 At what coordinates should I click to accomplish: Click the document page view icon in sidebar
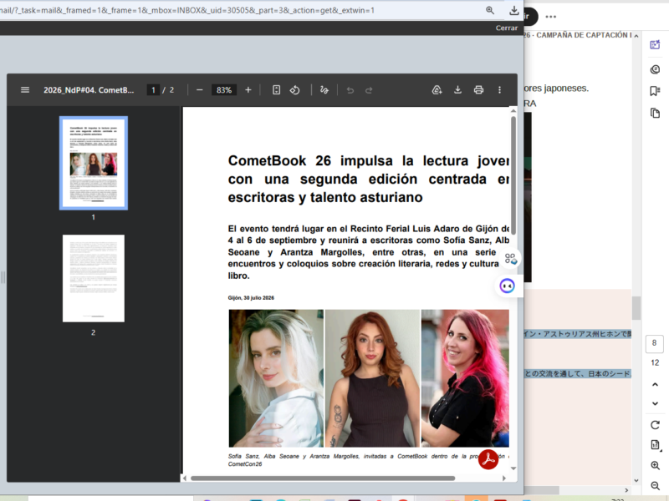pyautogui.click(x=655, y=445)
